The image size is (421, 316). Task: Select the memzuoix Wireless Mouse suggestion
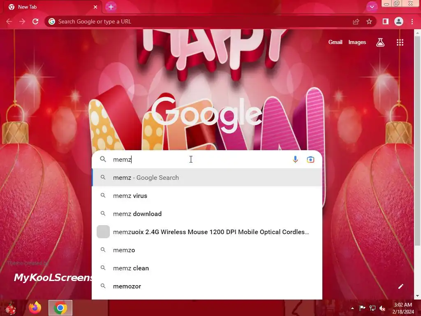(x=207, y=232)
